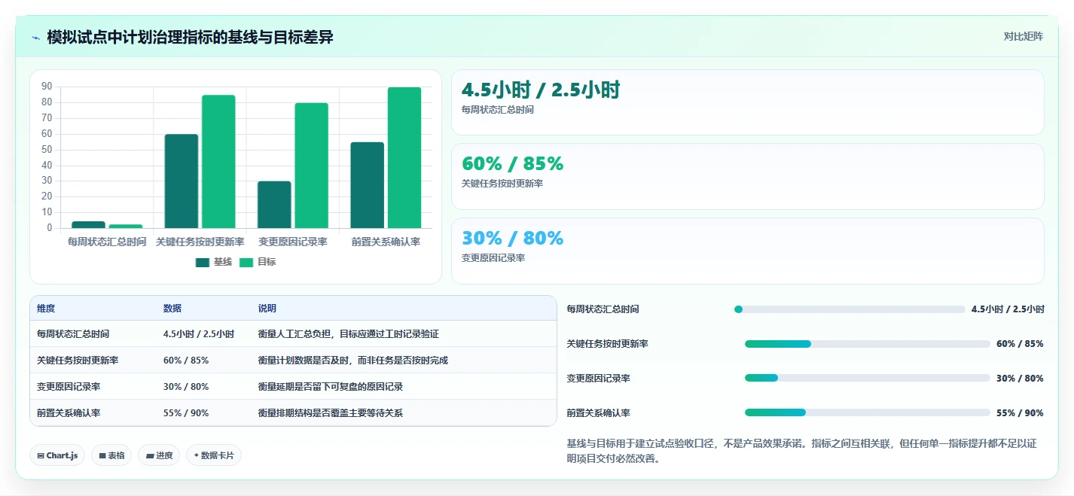Click the 关键任务按时更新率 progress bar
Screen dimensions: 1074x496
[868, 344]
